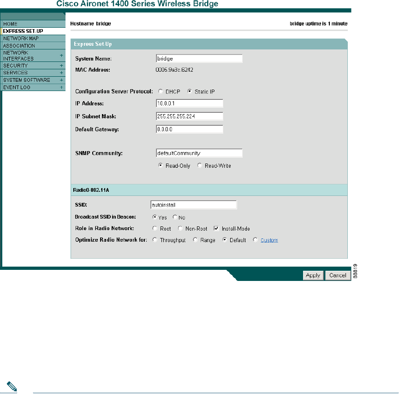Click the pencil note icon
The image size is (399, 396).
(12, 386)
